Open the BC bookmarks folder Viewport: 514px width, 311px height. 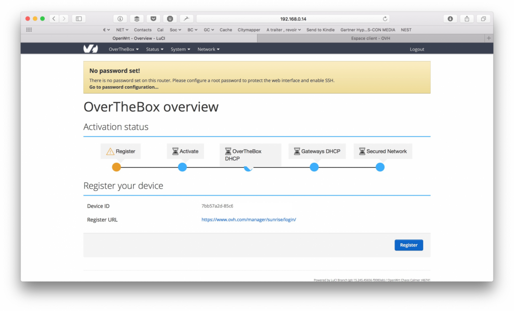(x=192, y=30)
